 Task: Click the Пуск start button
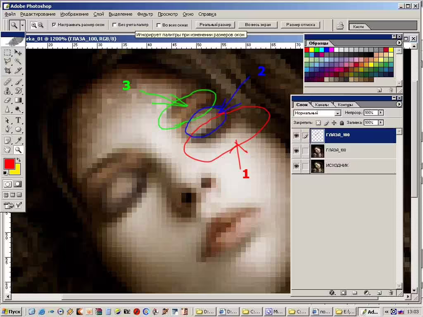point(11,312)
